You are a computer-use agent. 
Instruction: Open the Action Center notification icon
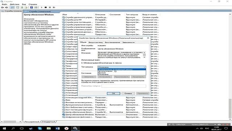tap(226, 128)
